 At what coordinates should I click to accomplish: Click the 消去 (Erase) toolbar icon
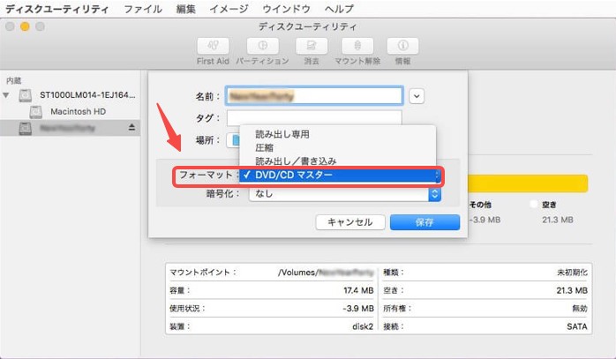tap(312, 47)
